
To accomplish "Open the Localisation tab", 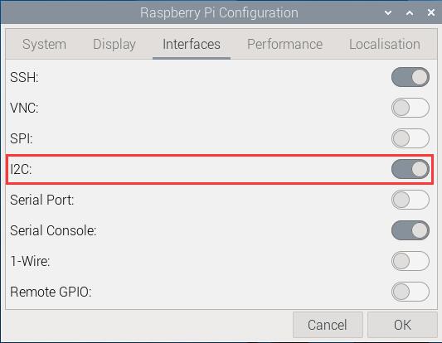I will point(385,44).
